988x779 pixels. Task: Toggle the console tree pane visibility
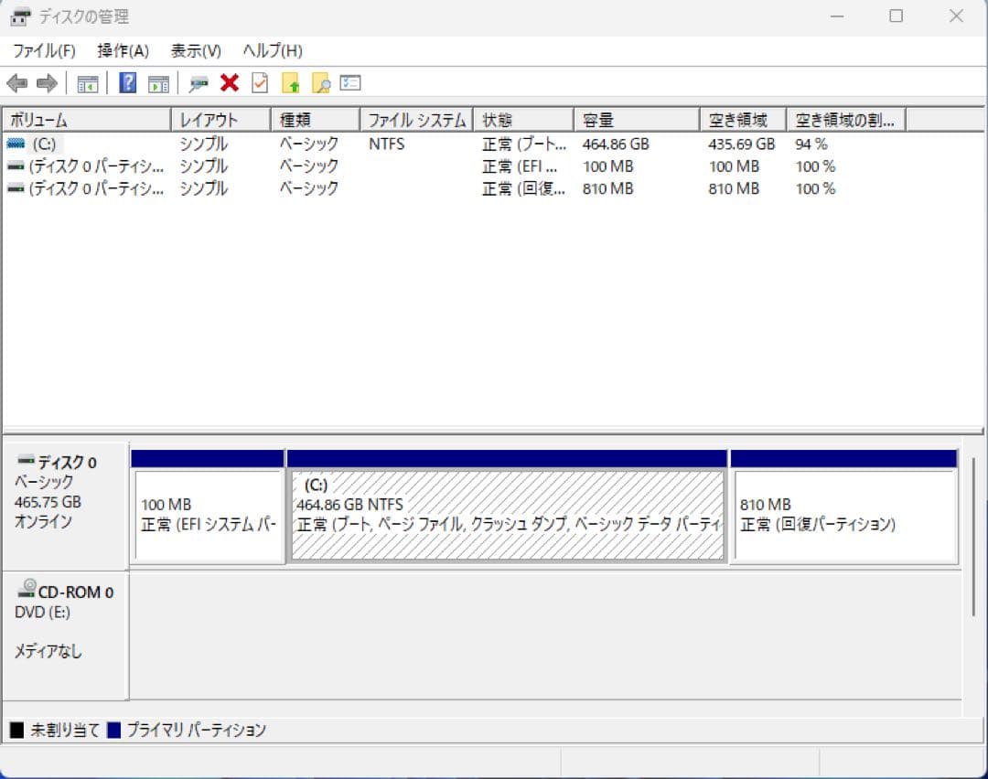88,83
